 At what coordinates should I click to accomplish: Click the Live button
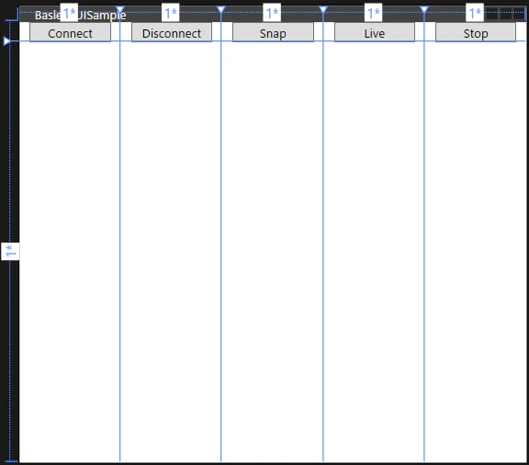(375, 33)
